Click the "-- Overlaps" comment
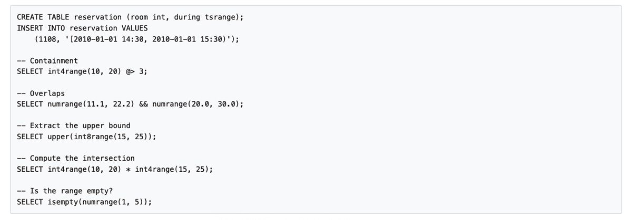 point(41,93)
